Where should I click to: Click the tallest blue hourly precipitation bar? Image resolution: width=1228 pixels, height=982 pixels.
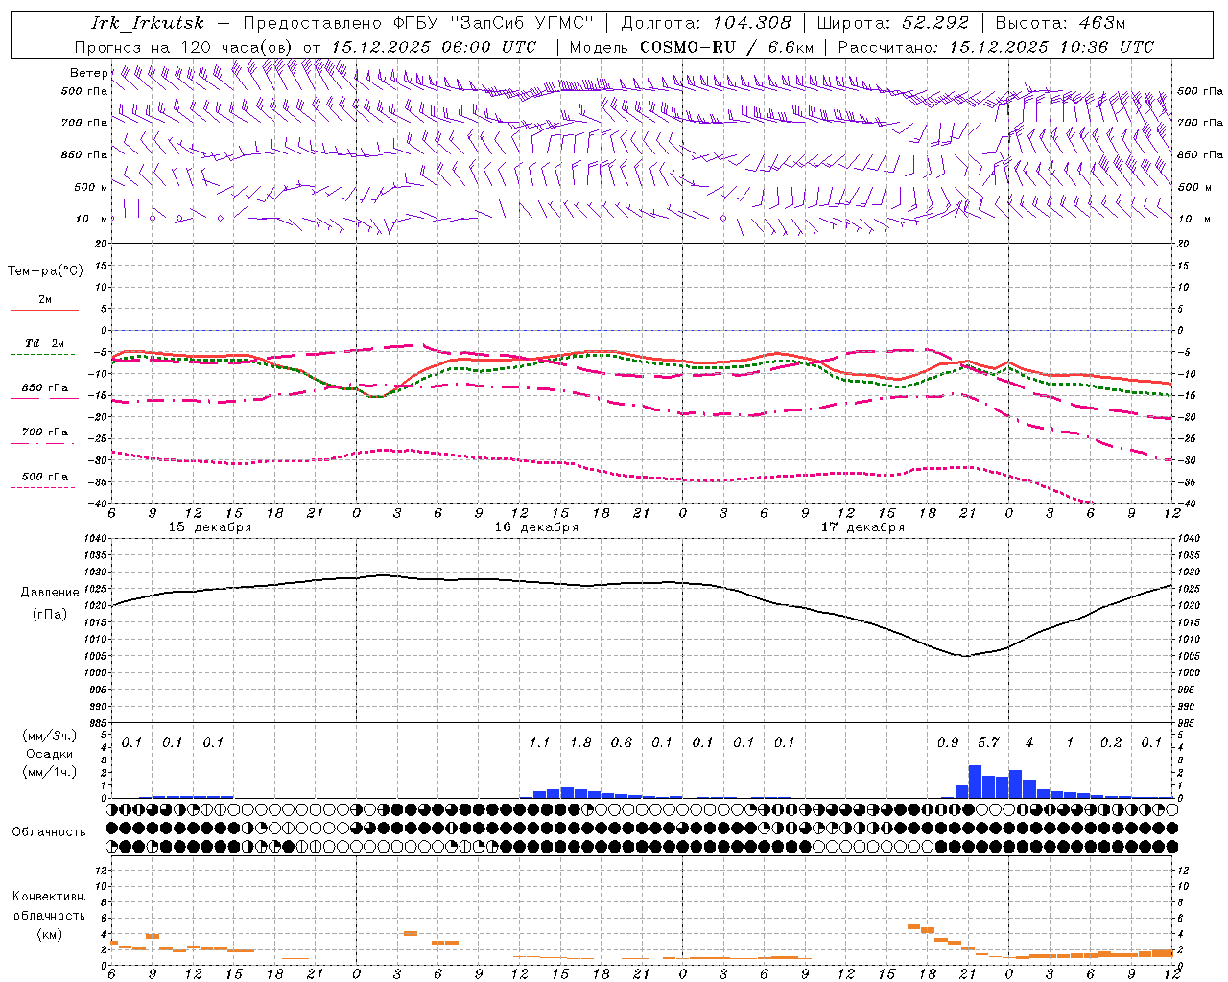point(975,782)
